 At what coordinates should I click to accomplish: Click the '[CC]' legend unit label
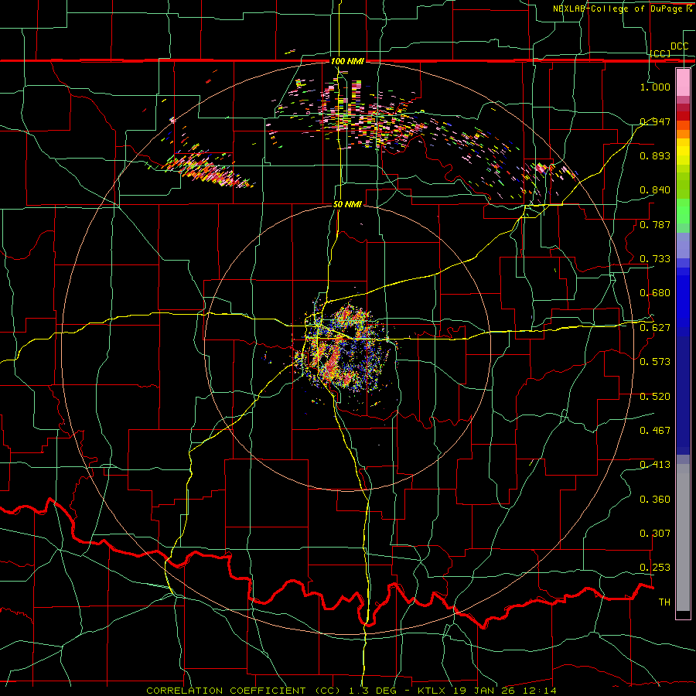coord(660,53)
